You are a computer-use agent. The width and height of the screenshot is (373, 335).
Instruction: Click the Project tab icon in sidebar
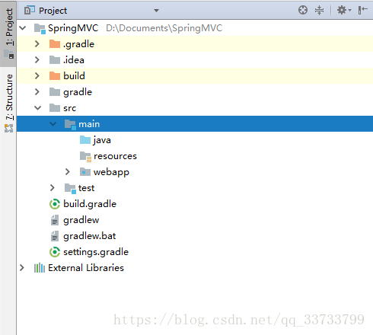click(x=9, y=54)
